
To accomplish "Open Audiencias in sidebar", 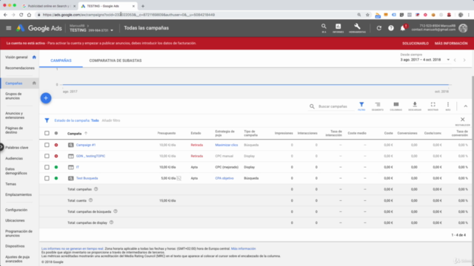I will [x=14, y=158].
